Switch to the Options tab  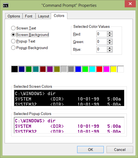pyautogui.click(x=14, y=16)
